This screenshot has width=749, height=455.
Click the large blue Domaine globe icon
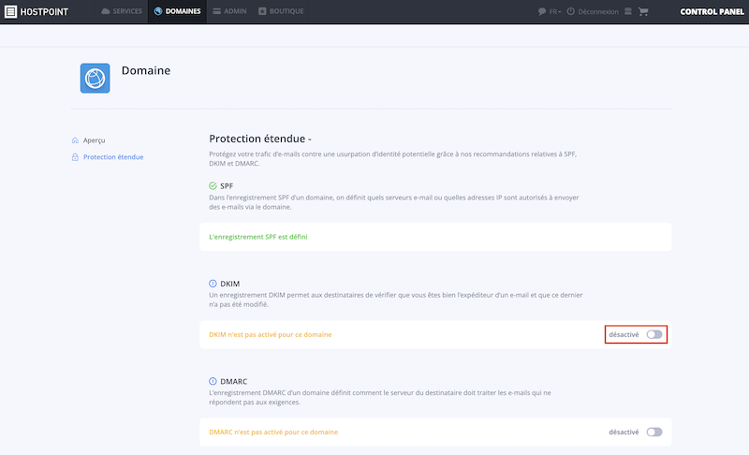tap(95, 79)
